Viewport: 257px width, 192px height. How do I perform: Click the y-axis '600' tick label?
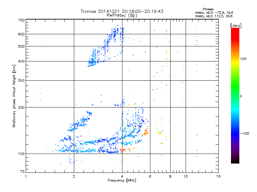[21, 34]
